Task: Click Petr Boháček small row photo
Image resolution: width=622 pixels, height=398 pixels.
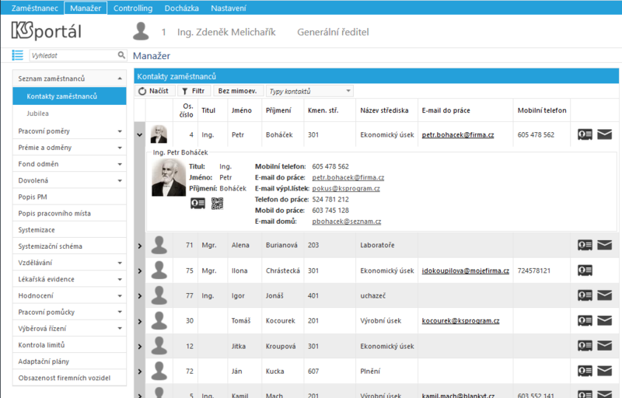Action: click(159, 134)
